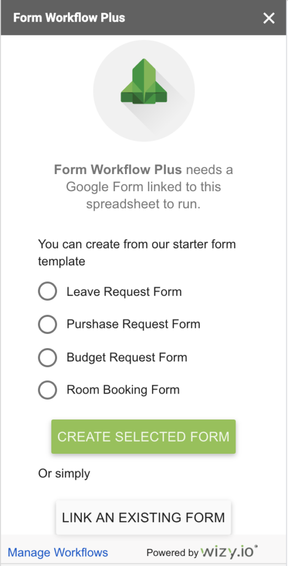The height and width of the screenshot is (566, 288).
Task: Click the Budget Request Form label text
Action: point(127,358)
